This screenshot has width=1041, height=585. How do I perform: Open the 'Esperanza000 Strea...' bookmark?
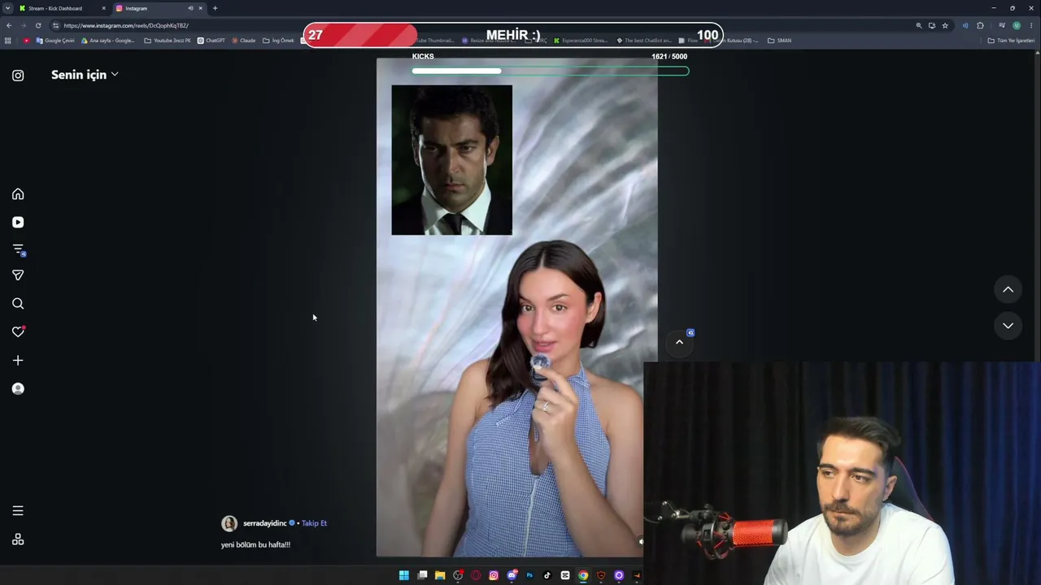click(x=581, y=41)
